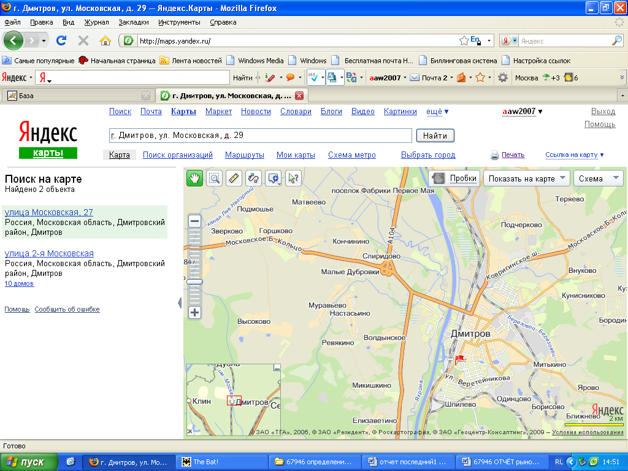Open Почта 2 mail toolbar button
This screenshot has width=628, height=471.
point(429,78)
